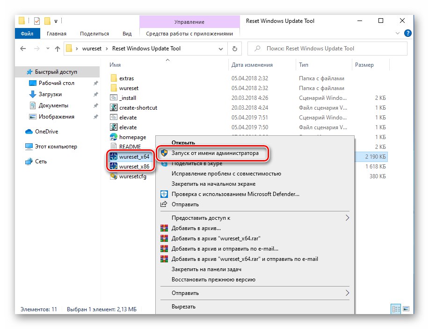429x329 pixels.
Task: Open Customize Quick Access Toolbar dropdown
Action: [56, 21]
